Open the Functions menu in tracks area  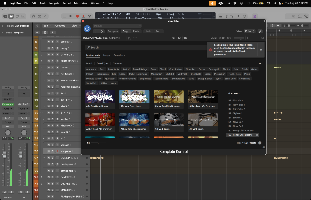[x=61, y=26]
